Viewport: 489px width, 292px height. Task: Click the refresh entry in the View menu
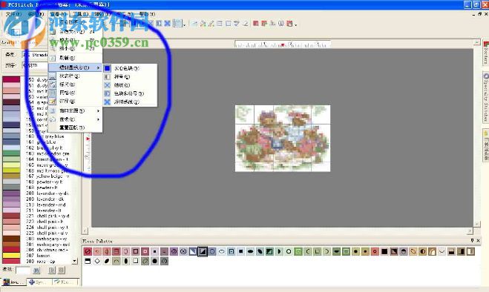coord(75,58)
